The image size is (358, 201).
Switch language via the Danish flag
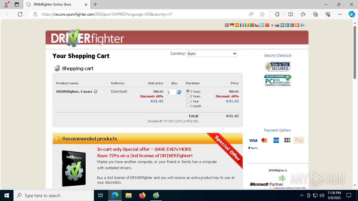pyautogui.click(x=297, y=25)
